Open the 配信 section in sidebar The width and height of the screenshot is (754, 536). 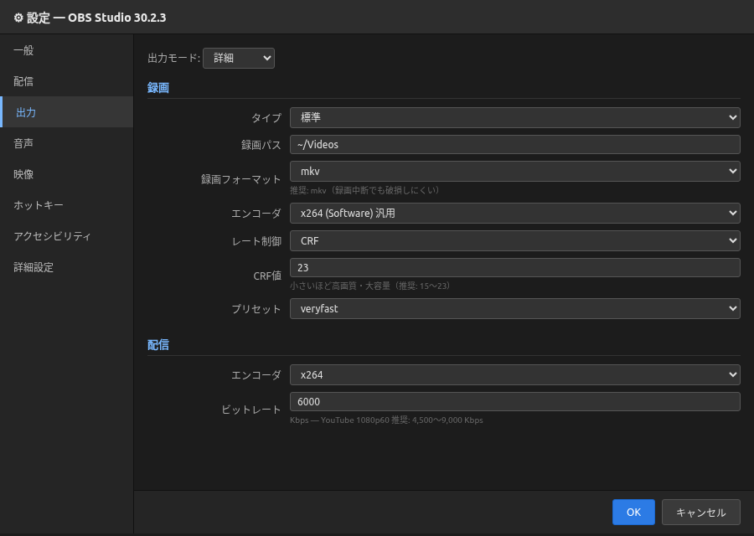[x=66, y=81]
